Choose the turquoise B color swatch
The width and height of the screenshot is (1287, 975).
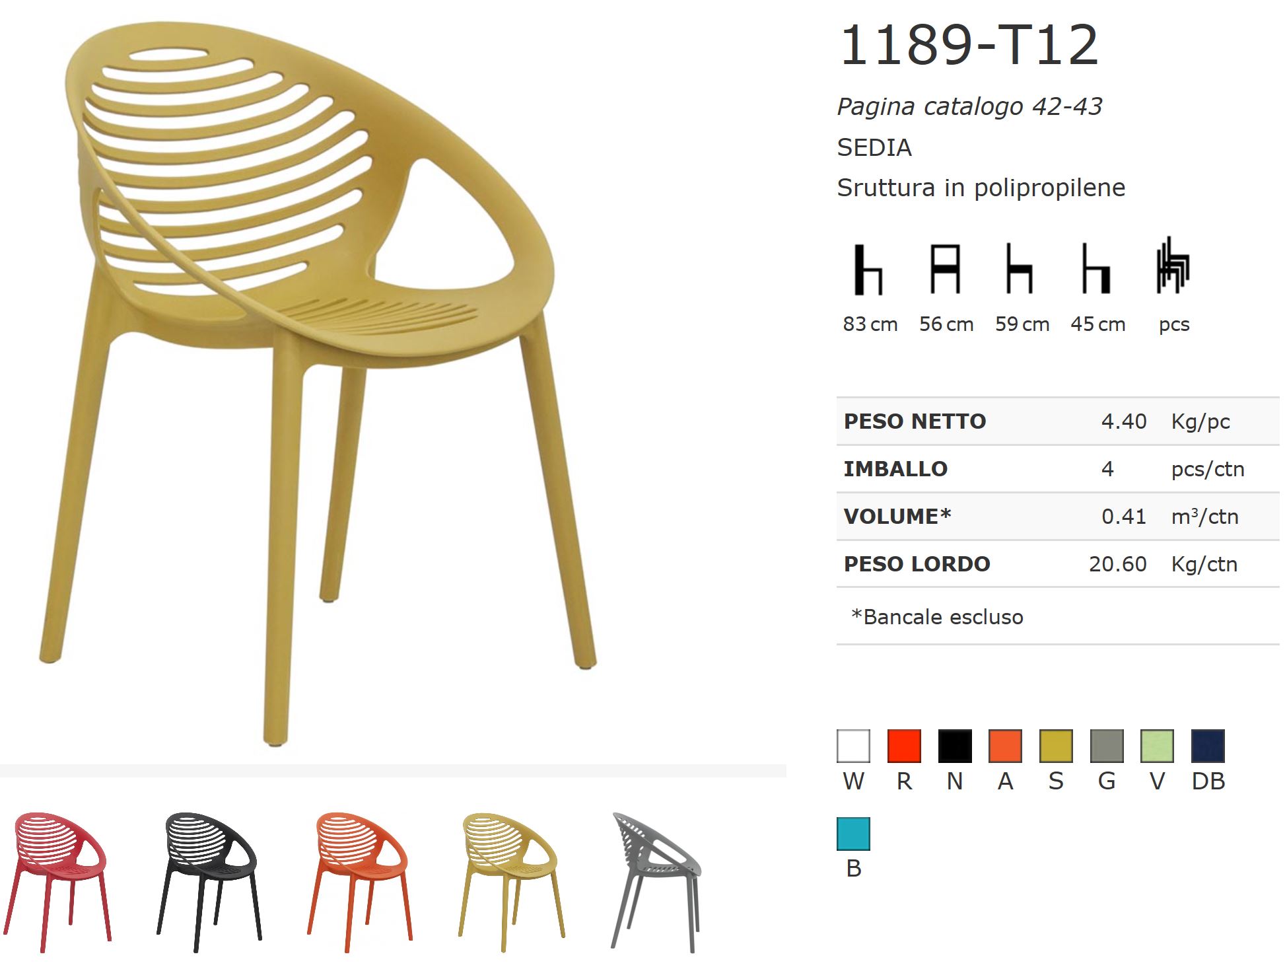tap(853, 834)
